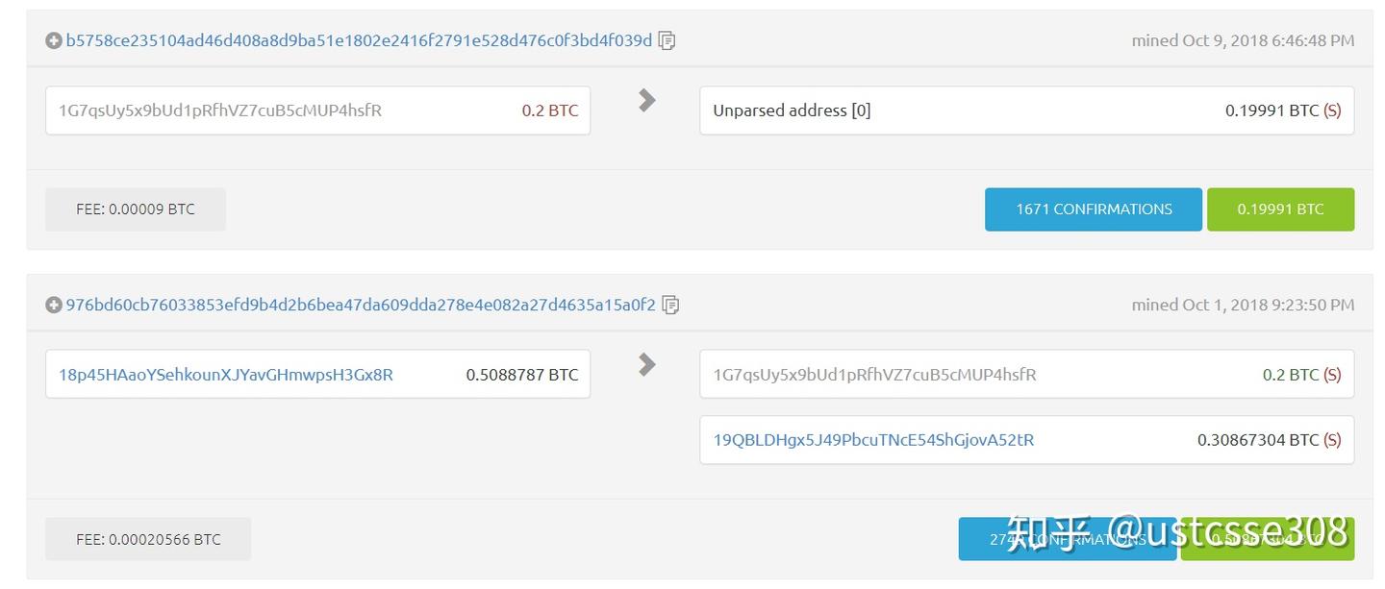Click green 0.19991 BTC total button
Screen dimensions: 1385x589
click(x=1280, y=209)
